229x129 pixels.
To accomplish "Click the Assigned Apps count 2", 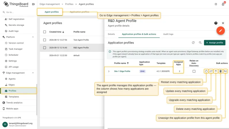I will tap(179, 71).
